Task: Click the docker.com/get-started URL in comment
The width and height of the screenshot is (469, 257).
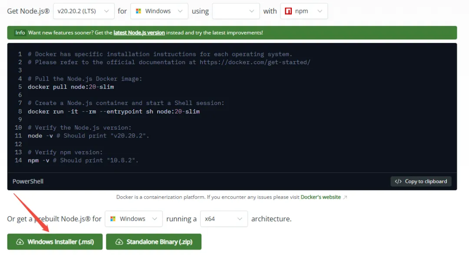Action: pyautogui.click(x=255, y=62)
